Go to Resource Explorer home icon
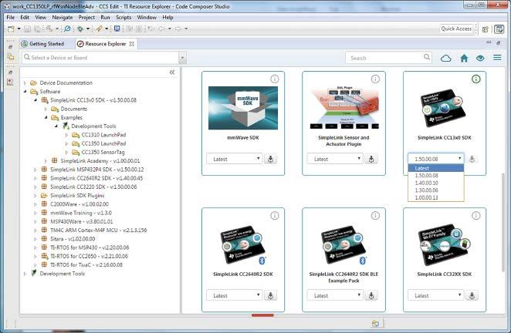The height and width of the screenshot is (333, 511). tap(464, 58)
